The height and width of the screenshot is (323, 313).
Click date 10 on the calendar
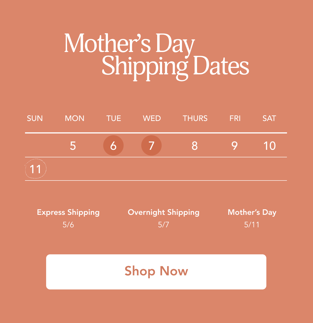(269, 146)
